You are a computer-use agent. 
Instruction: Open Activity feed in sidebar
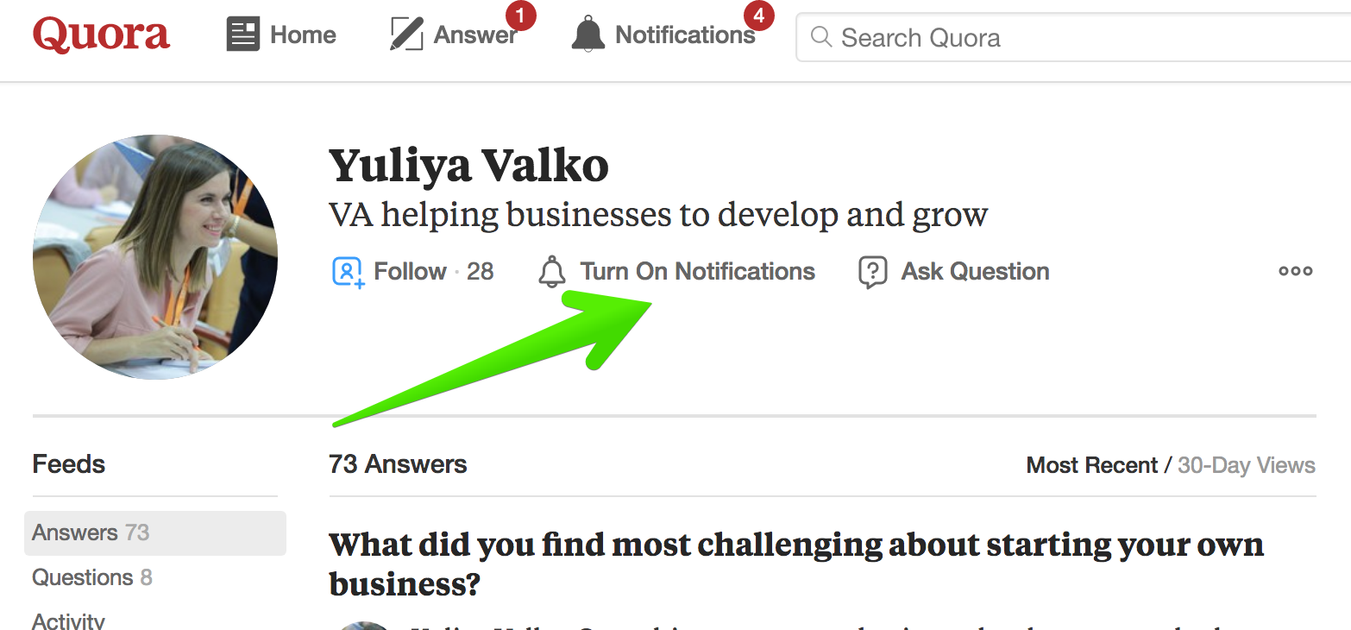(68, 621)
